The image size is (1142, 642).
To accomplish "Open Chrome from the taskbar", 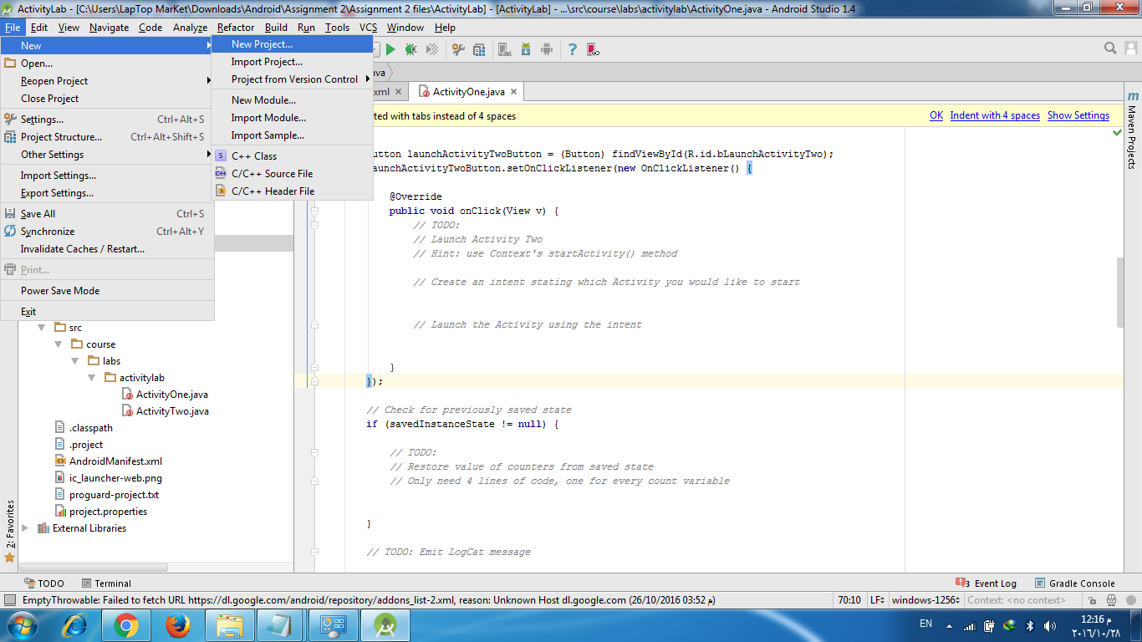I will tap(125, 624).
